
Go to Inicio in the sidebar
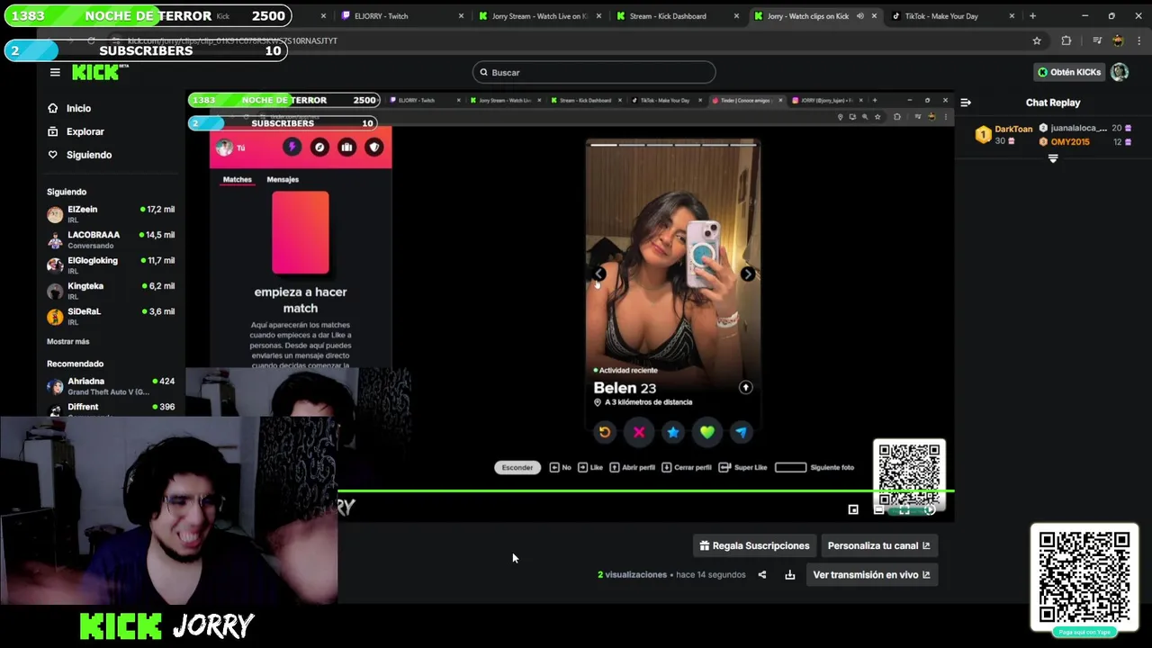[x=78, y=108]
